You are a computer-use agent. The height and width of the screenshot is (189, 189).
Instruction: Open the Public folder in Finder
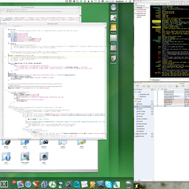pos(82,143)
